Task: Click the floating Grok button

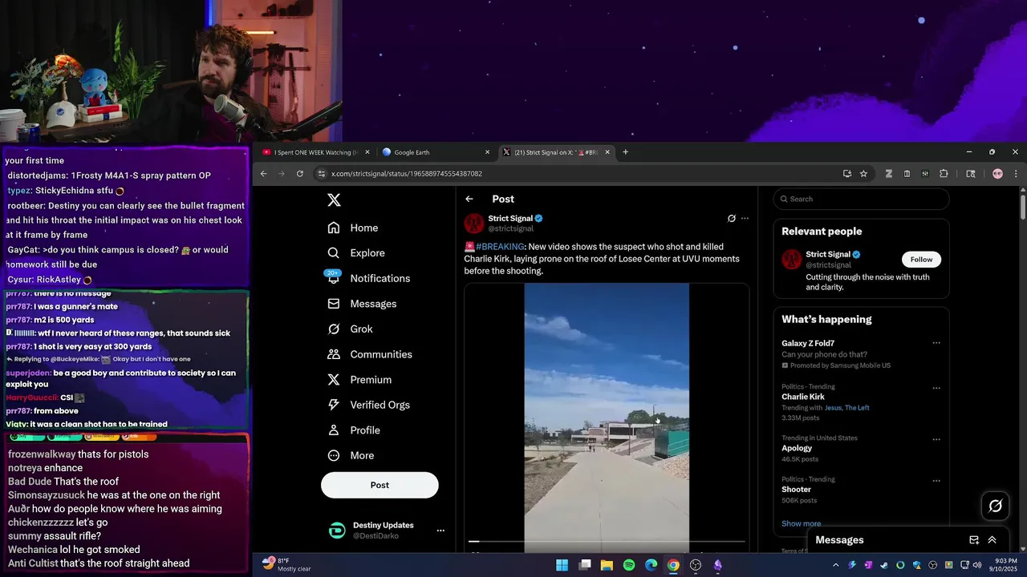Action: point(996,506)
